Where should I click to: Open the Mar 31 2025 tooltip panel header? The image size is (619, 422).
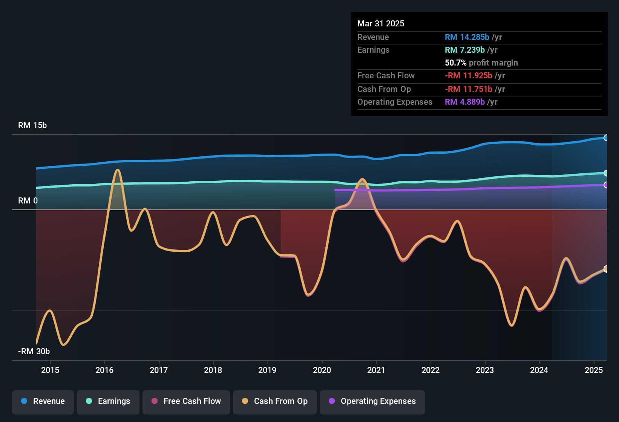point(381,23)
